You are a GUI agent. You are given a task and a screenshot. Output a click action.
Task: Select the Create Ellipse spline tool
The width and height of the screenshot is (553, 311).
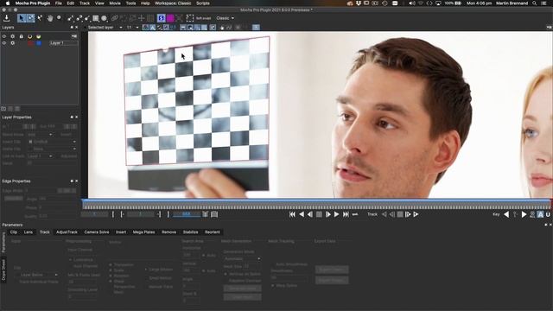pyautogui.click(x=104, y=18)
